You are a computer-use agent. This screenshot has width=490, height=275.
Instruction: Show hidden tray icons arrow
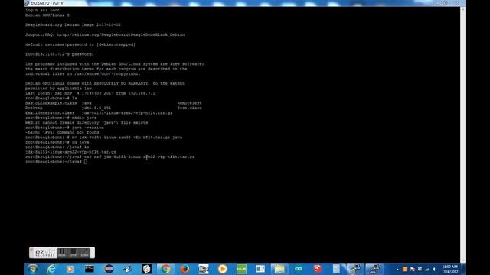pos(397,269)
